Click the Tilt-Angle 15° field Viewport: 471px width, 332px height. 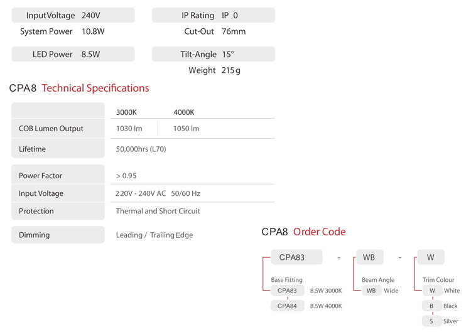tap(213, 55)
